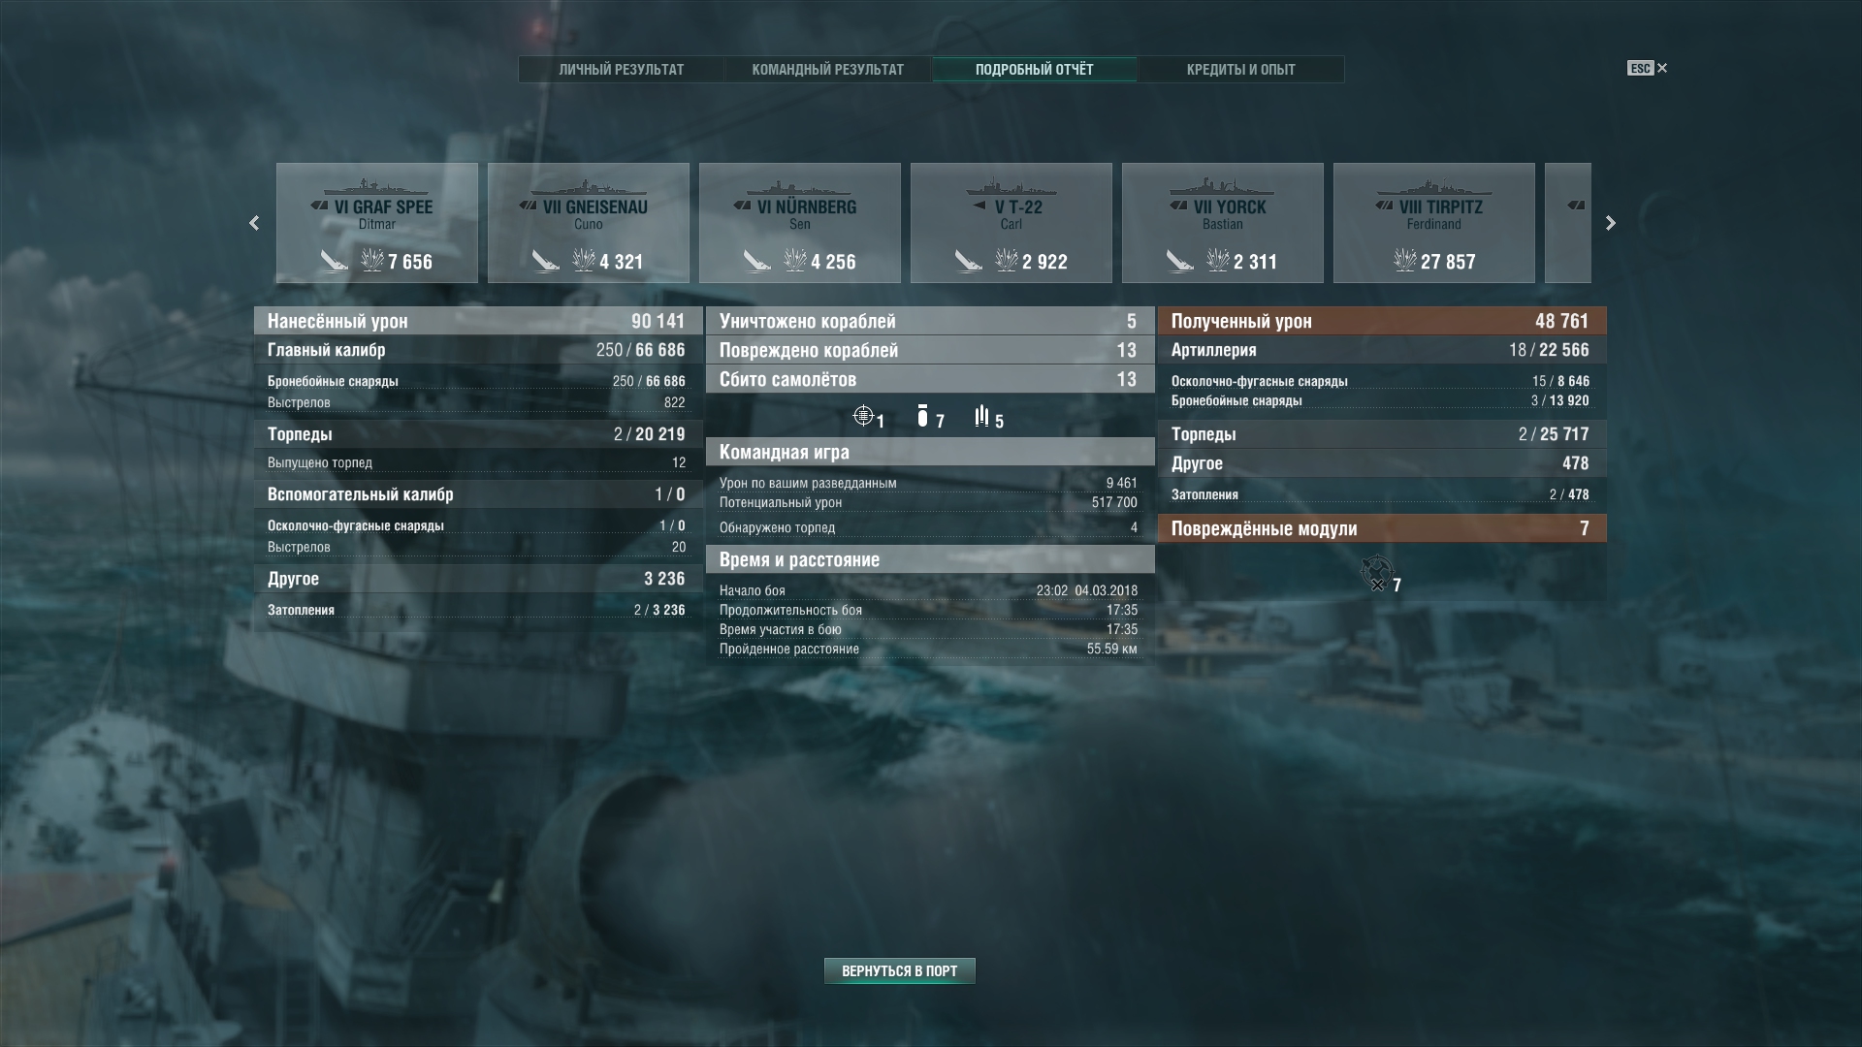Click the Вернуться в порт button

pos(900,970)
